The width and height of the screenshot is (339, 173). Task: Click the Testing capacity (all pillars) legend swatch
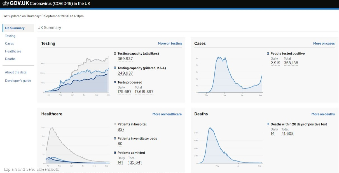[115, 53]
